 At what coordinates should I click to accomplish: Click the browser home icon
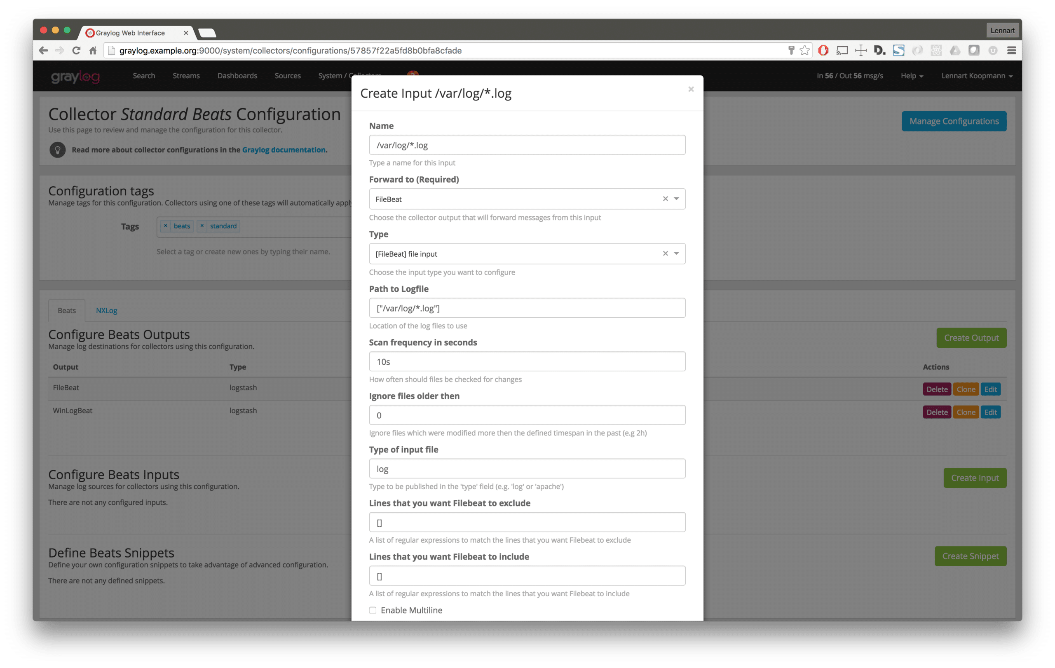pos(93,50)
